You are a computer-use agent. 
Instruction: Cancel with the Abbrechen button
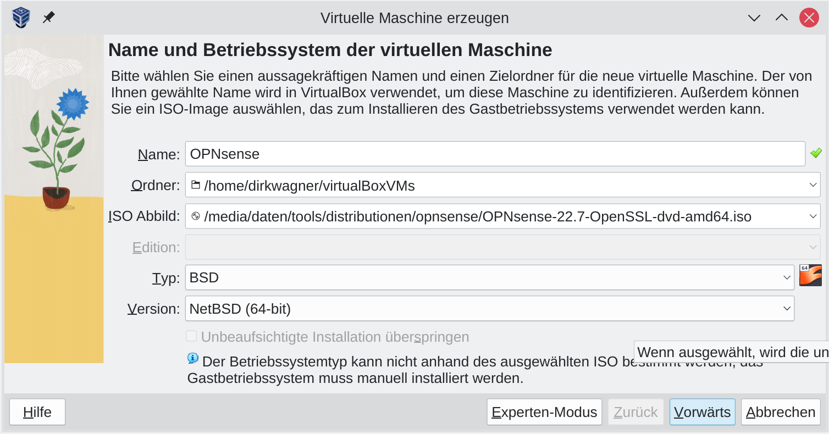[781, 412]
